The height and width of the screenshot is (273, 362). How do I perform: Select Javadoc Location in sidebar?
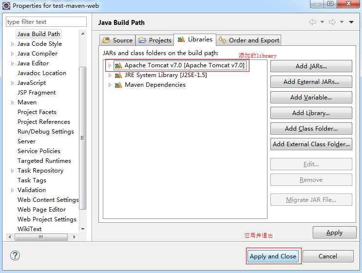coord(42,73)
